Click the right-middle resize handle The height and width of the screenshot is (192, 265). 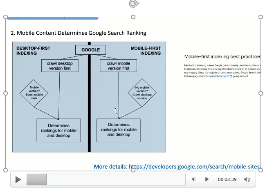(x=261, y=94)
